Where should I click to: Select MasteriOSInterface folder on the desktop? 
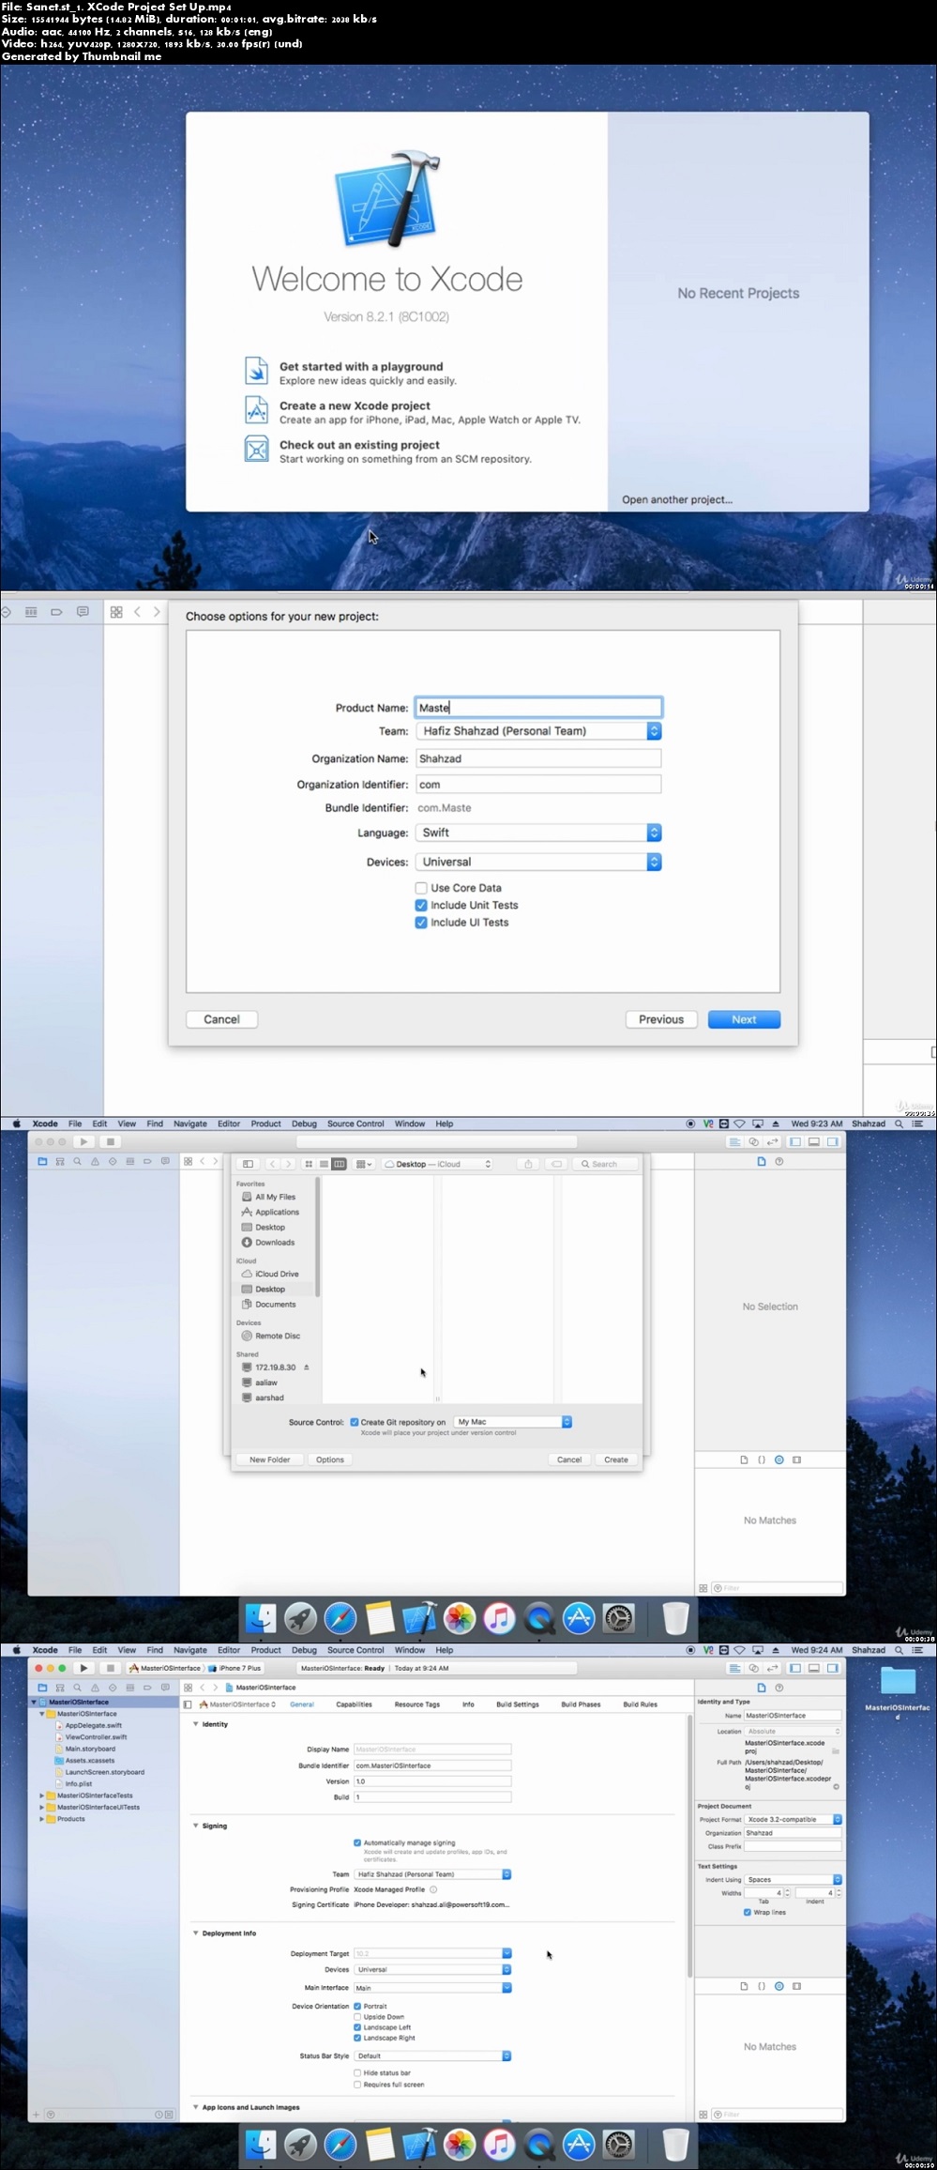[x=898, y=1690]
